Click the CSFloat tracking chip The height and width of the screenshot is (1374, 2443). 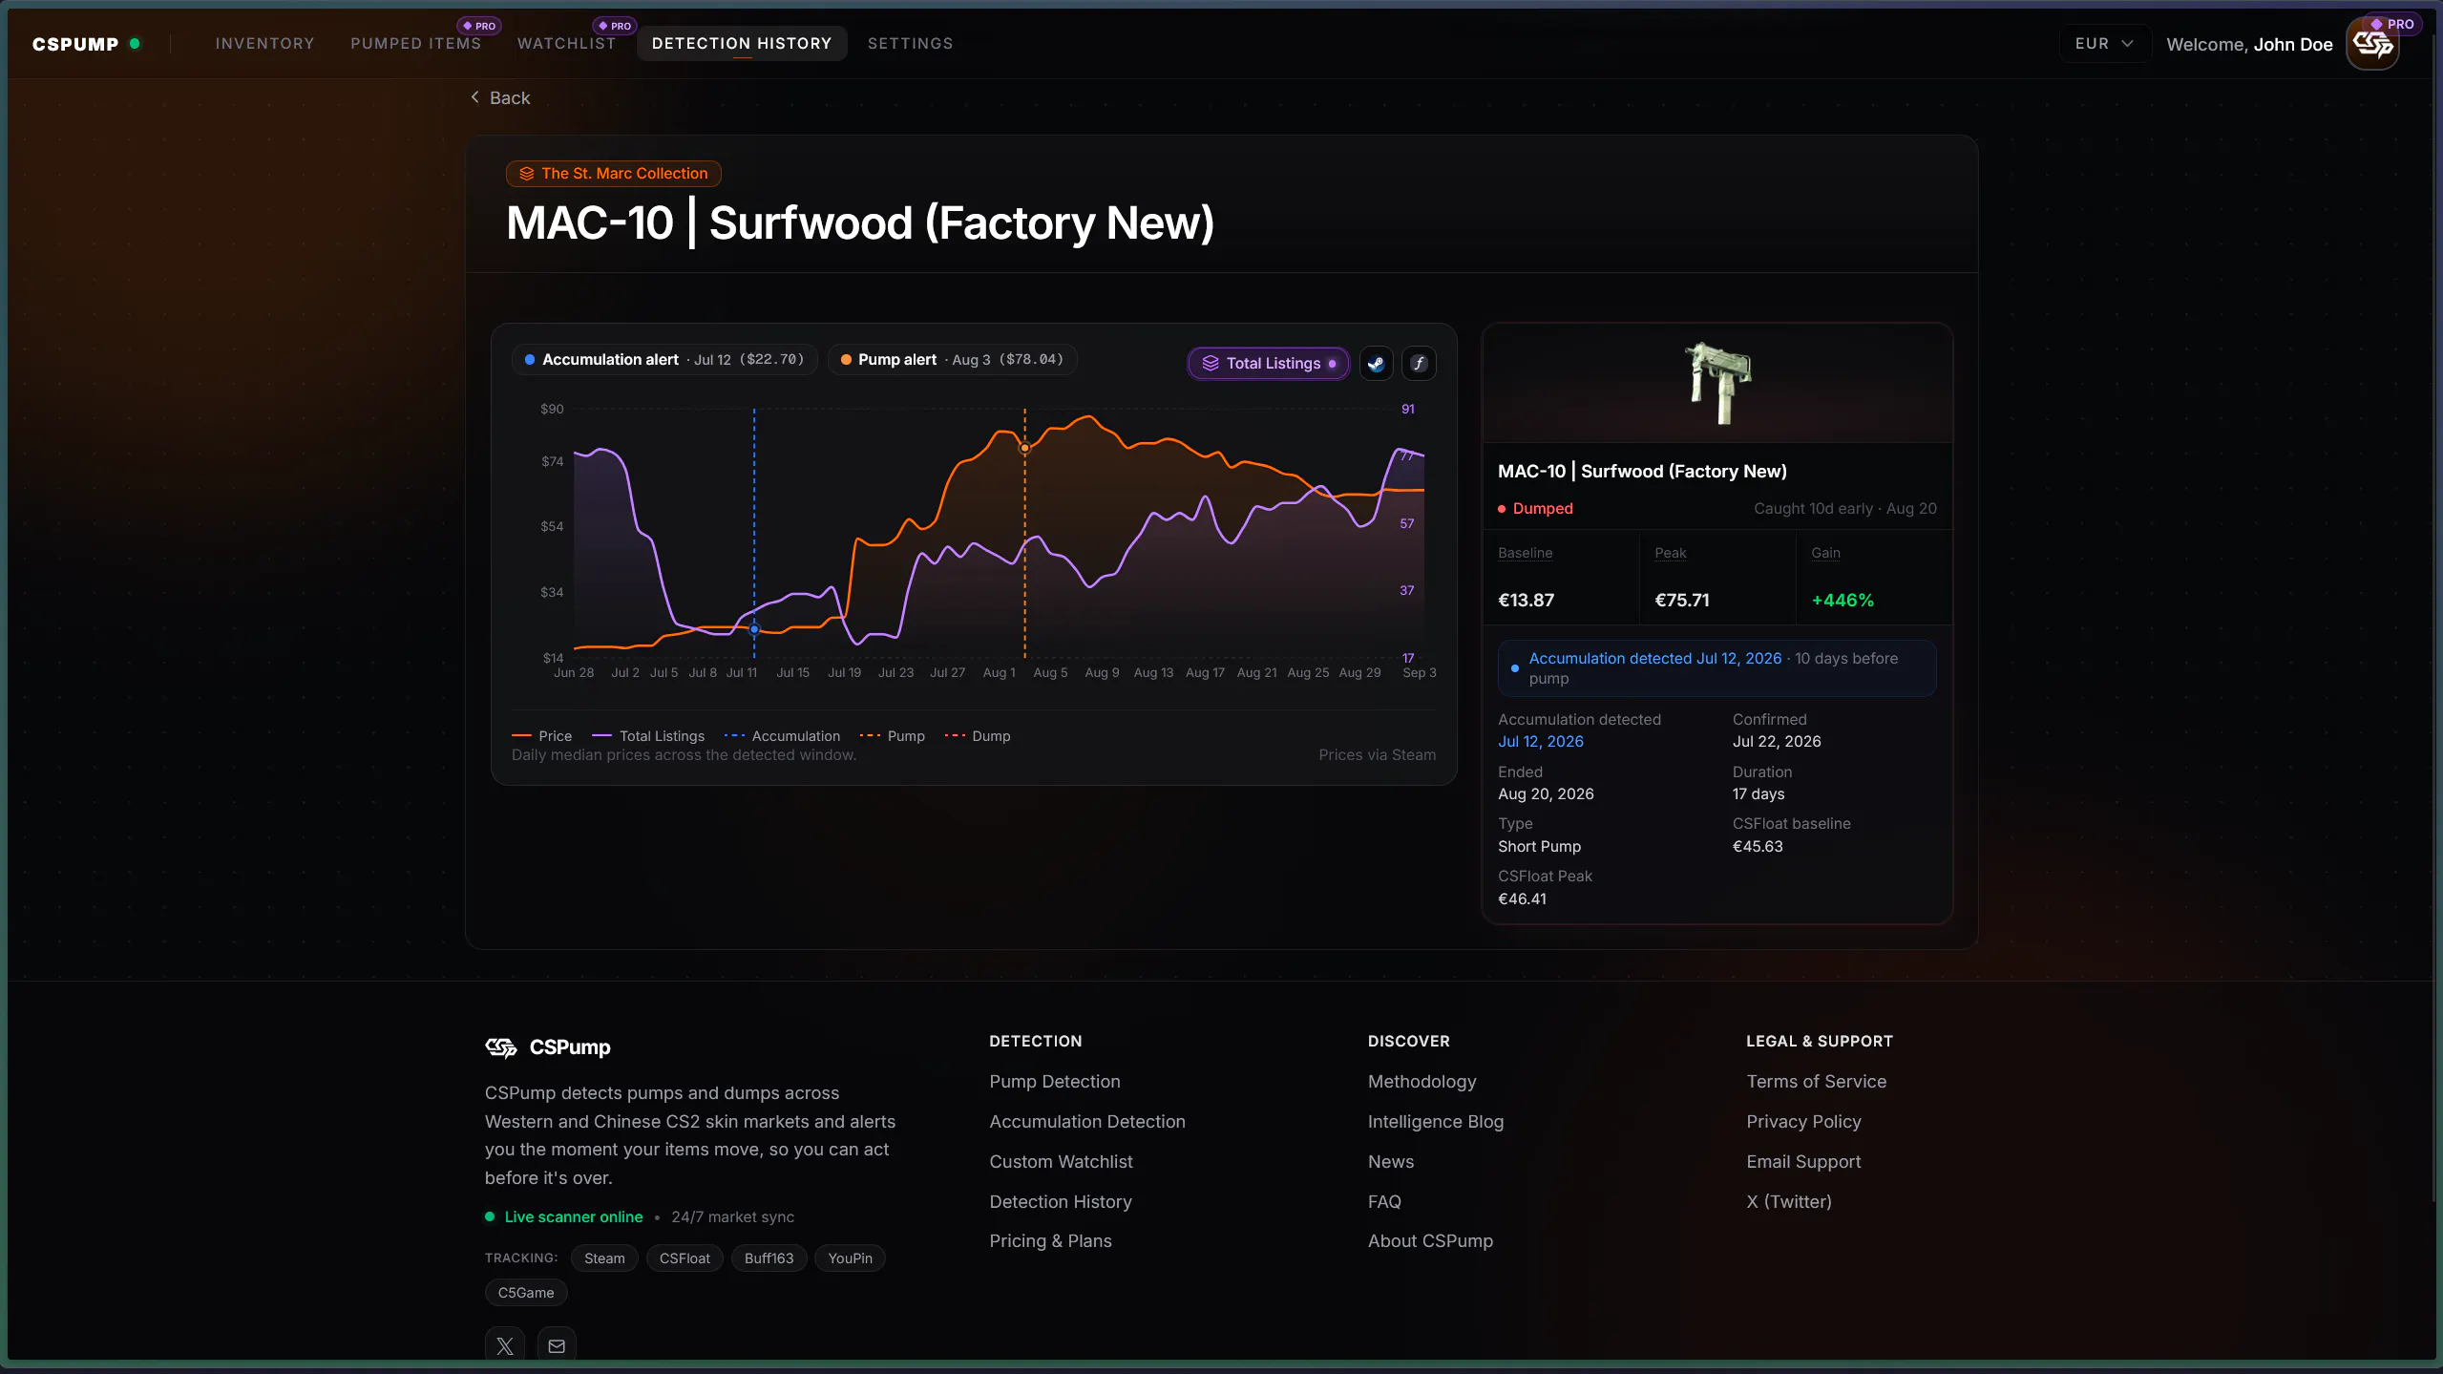tap(684, 1258)
